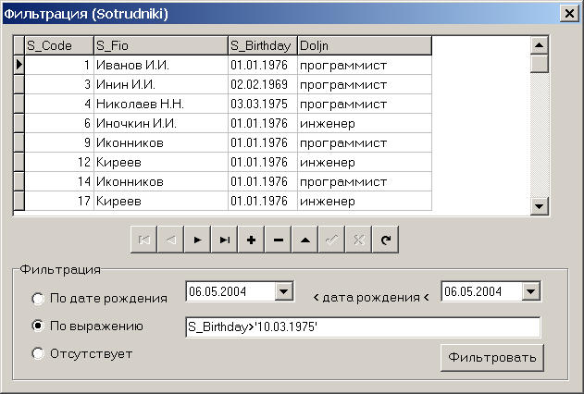584x394 pixels.
Task: Click grid scrollbar up arrow
Action: point(539,45)
